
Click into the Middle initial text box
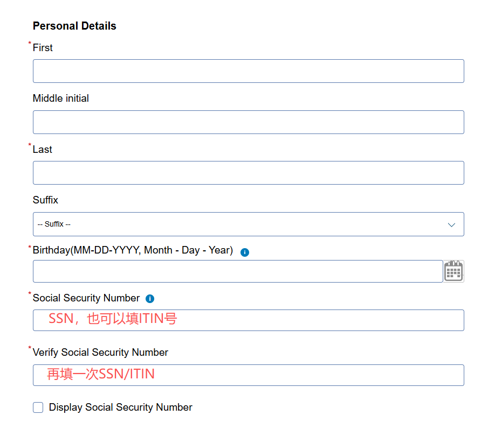pyautogui.click(x=248, y=122)
